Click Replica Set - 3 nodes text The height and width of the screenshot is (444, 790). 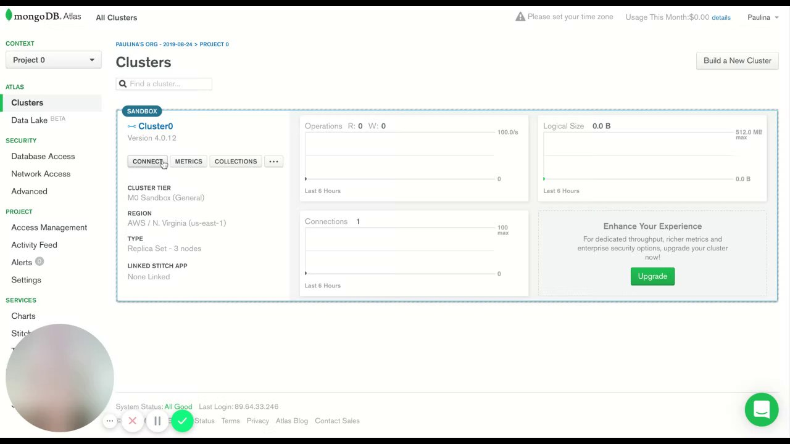pos(164,249)
